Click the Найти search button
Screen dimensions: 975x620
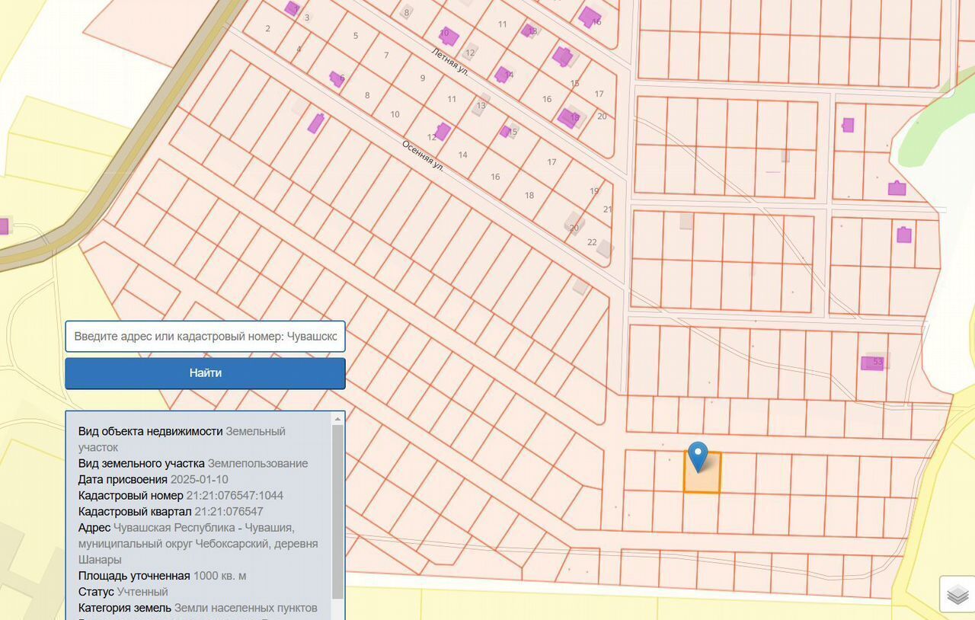pos(205,373)
